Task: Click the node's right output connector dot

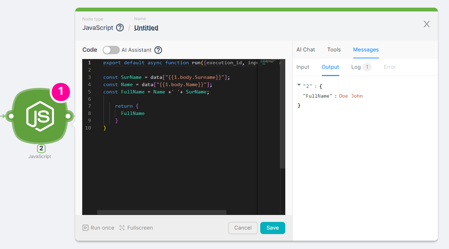Action: click(68, 116)
